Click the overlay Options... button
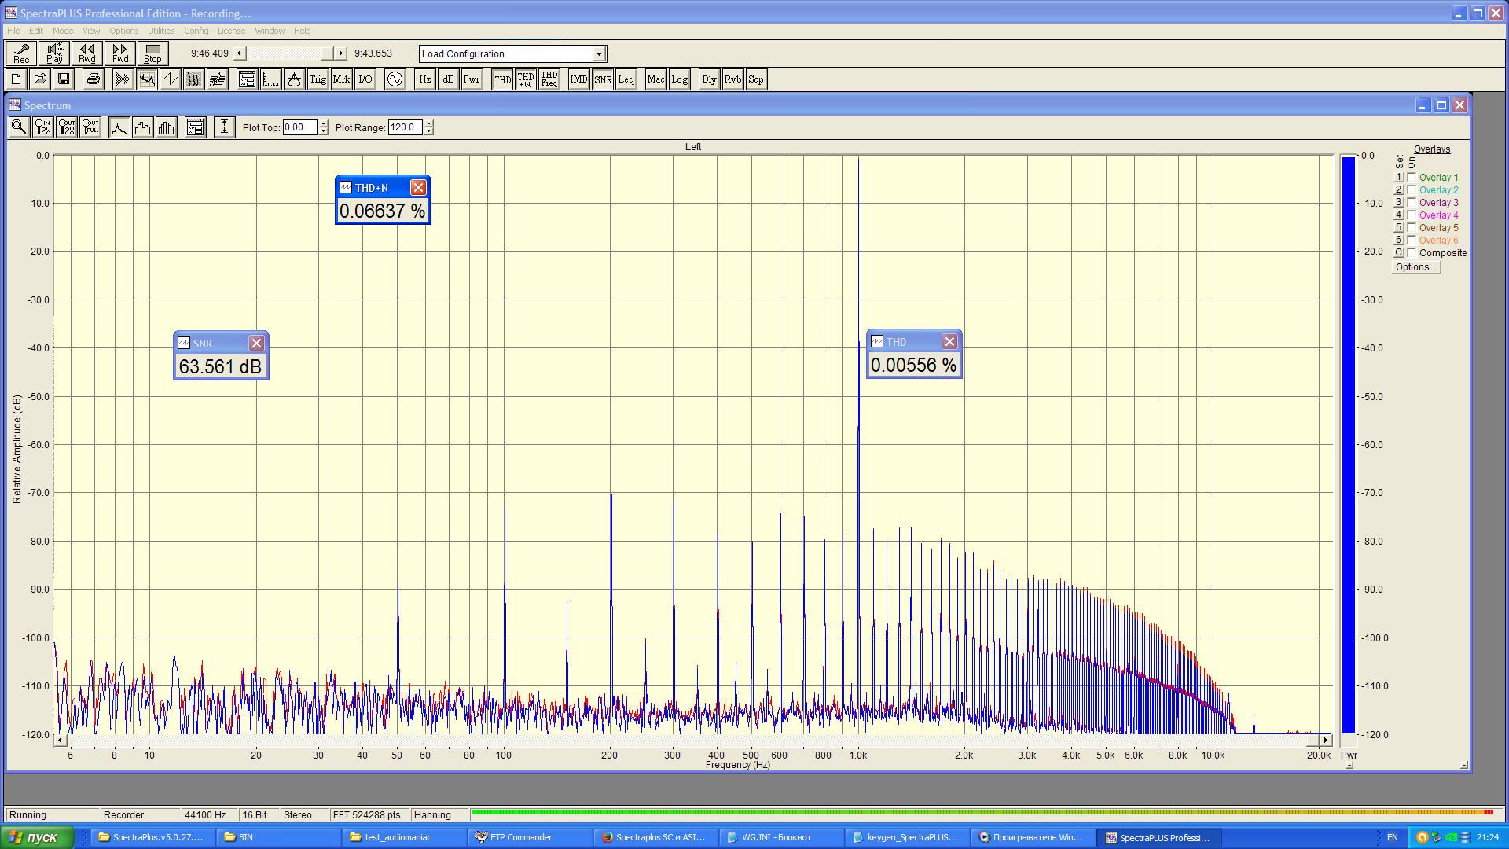This screenshot has height=849, width=1509. tap(1415, 267)
